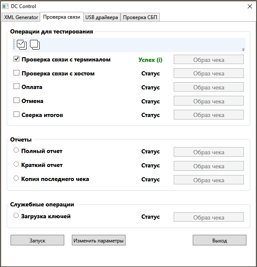Select Копия последнего чека radio button
Viewport: 257px width, 267px height.
(x=16, y=178)
